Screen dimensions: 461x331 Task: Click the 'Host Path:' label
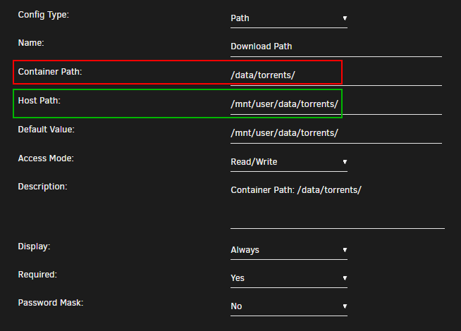[x=39, y=101]
